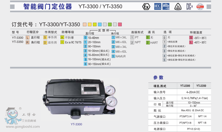The height and width of the screenshot is (132, 222).
Task: Click the 1 code box for M6×34L
Action: 113,37
